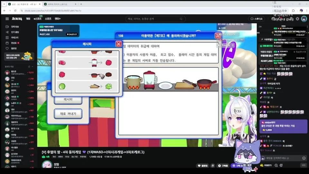Open the 스튜디오 button
This screenshot has width=309, height=174.
[x=257, y=19]
